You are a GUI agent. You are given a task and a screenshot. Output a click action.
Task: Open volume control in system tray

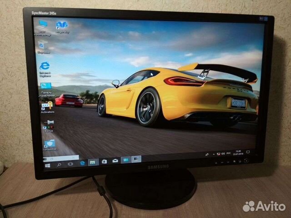pos(223,154)
